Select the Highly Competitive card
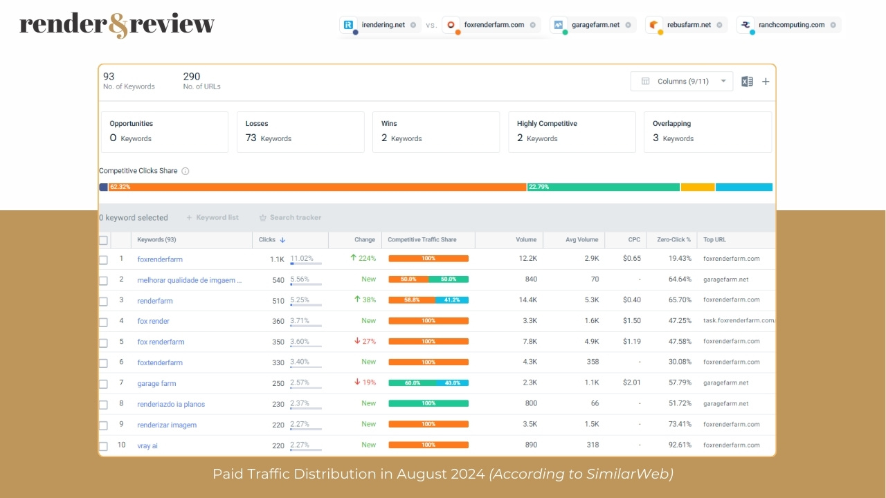The image size is (886, 498). pyautogui.click(x=572, y=131)
